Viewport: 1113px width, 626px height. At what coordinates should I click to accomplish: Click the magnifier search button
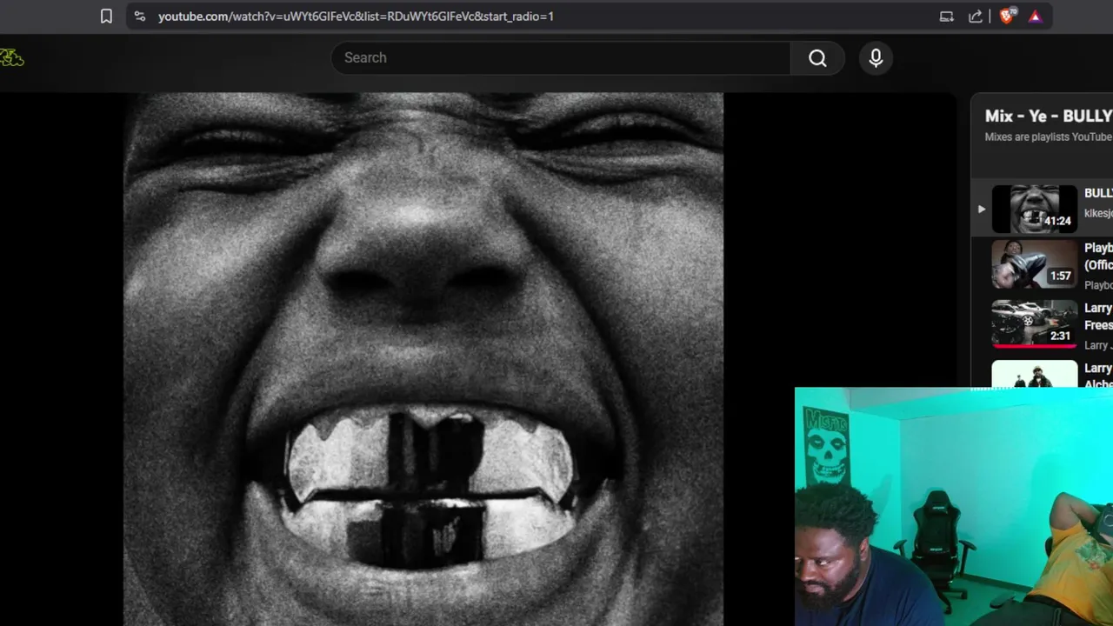point(817,57)
